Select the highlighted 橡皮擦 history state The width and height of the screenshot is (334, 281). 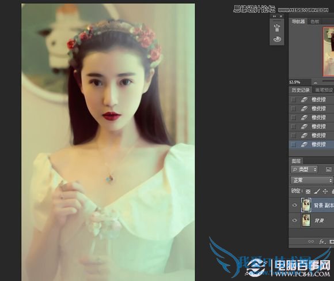[312, 144]
